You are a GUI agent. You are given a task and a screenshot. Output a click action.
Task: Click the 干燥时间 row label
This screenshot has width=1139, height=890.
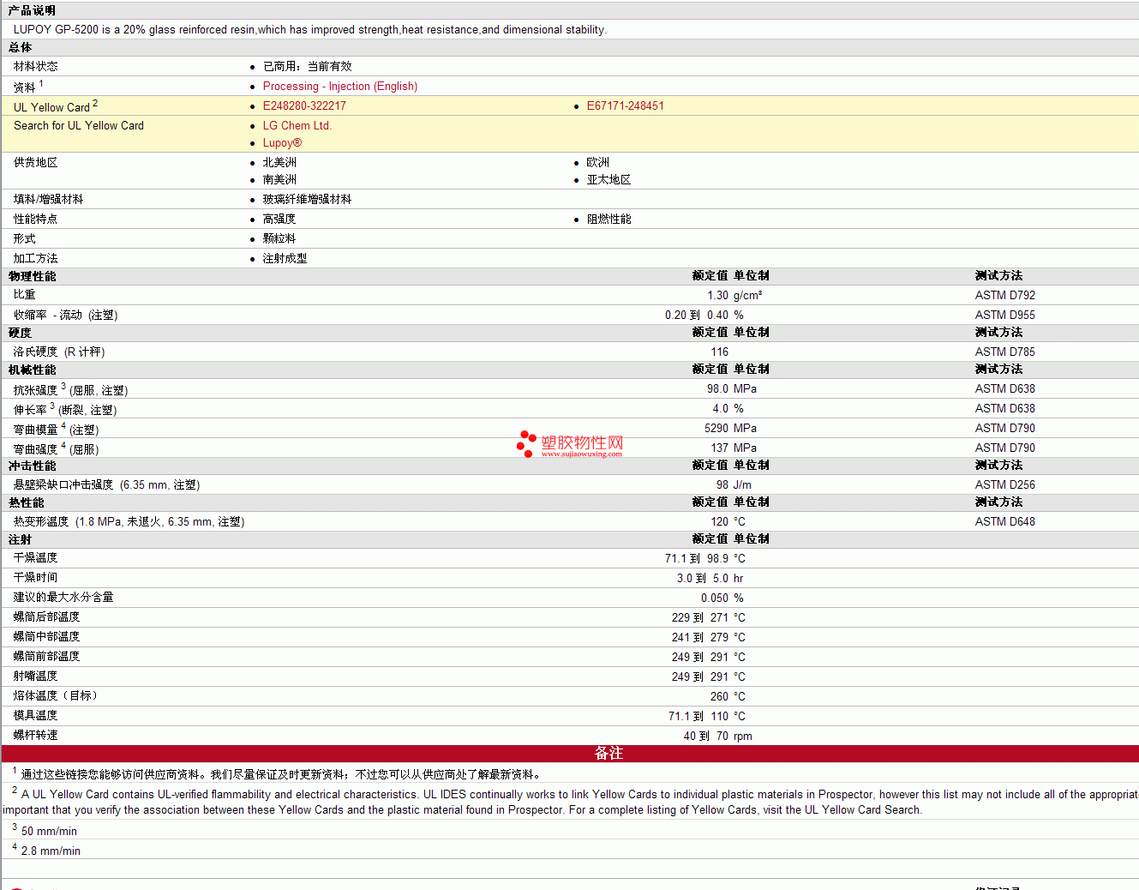(36, 578)
